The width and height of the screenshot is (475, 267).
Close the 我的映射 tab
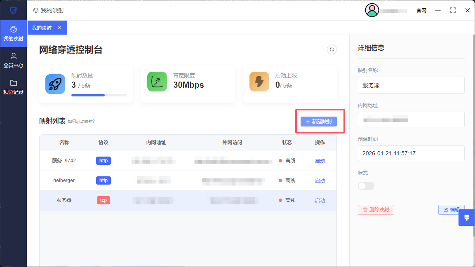[x=59, y=28]
